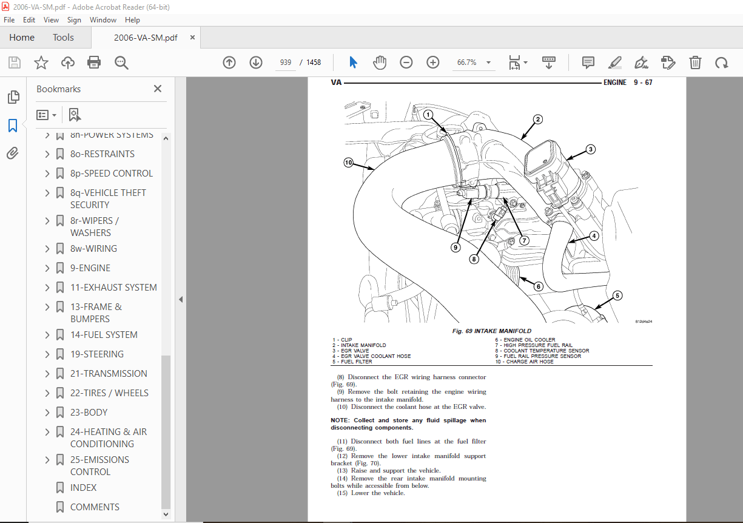The width and height of the screenshot is (743, 523).
Task: Click the page number input field
Action: click(x=285, y=62)
